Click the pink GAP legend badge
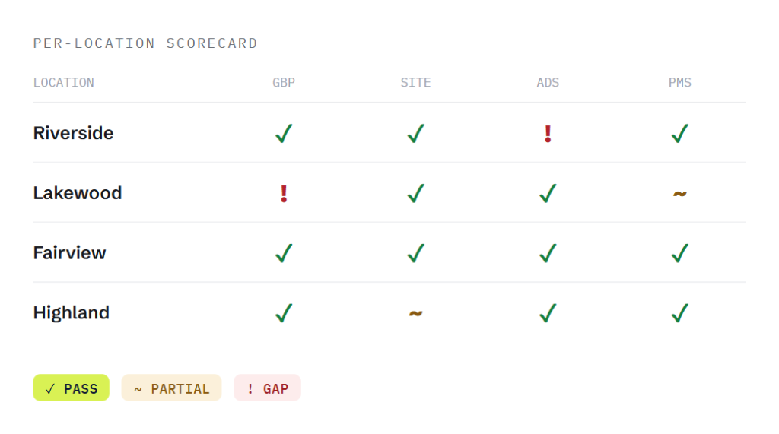This screenshot has width=779, height=434. 267,388
